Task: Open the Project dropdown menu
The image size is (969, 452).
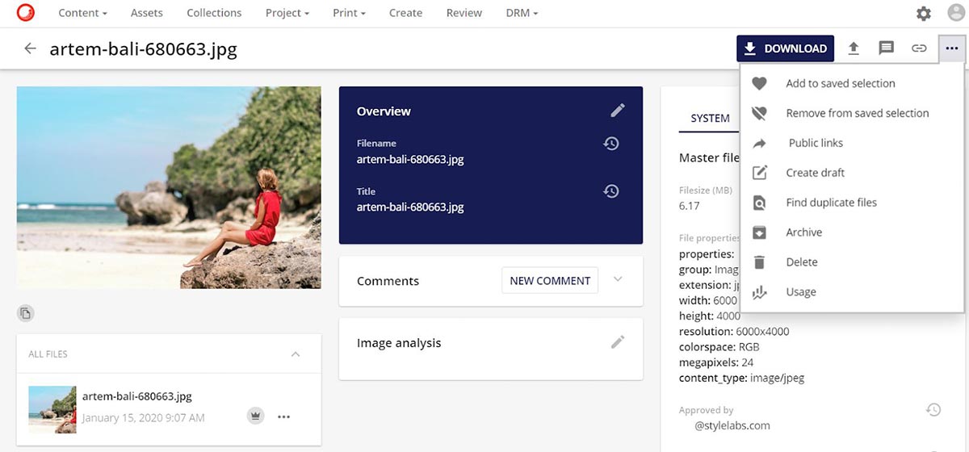Action: pyautogui.click(x=287, y=13)
